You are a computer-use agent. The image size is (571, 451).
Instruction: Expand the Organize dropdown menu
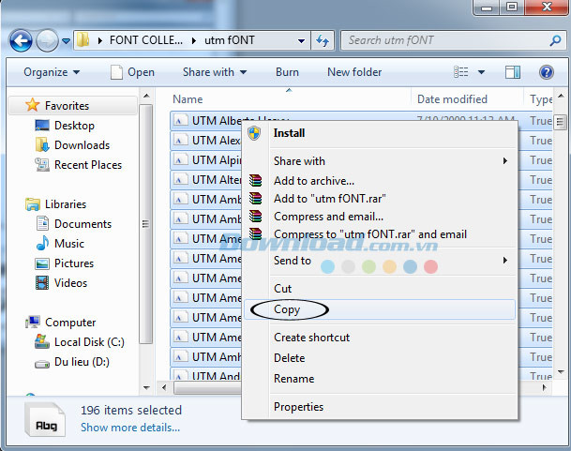click(52, 72)
